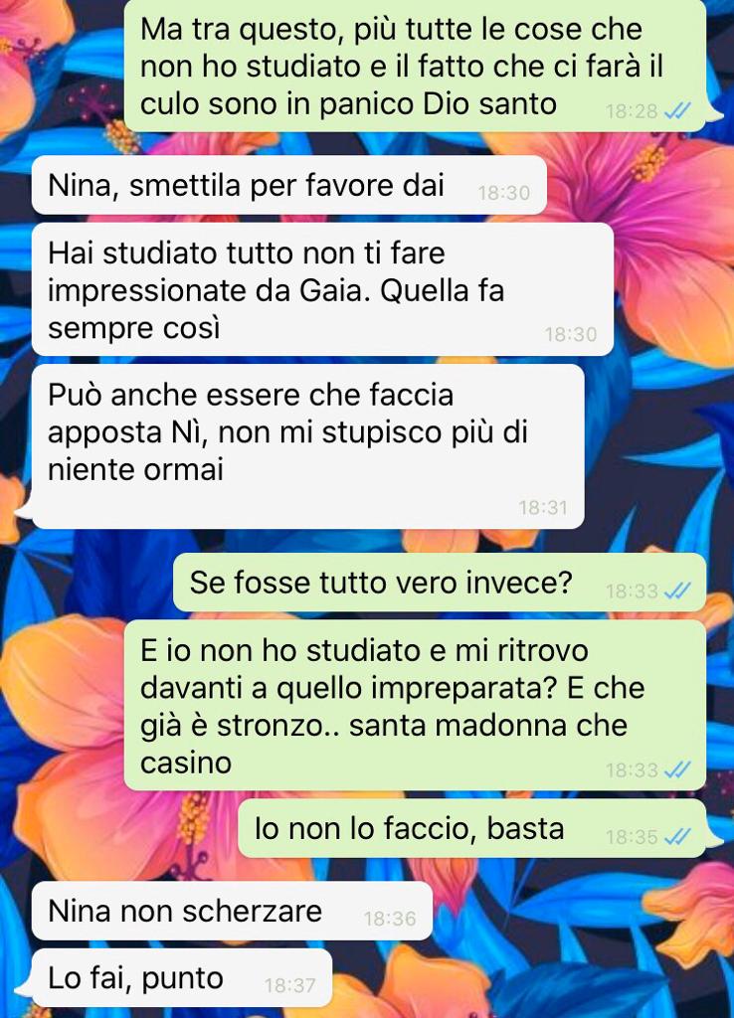
Task: Tap the 18:35 timestamp
Action: [632, 837]
